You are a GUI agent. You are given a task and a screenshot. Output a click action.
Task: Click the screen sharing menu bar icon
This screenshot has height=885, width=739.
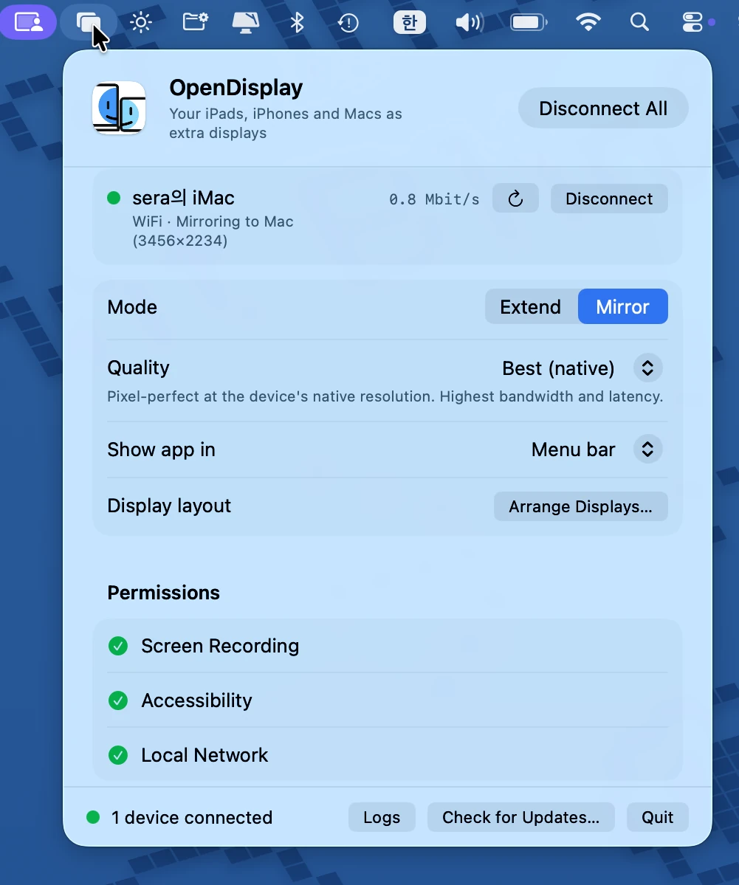click(x=28, y=23)
